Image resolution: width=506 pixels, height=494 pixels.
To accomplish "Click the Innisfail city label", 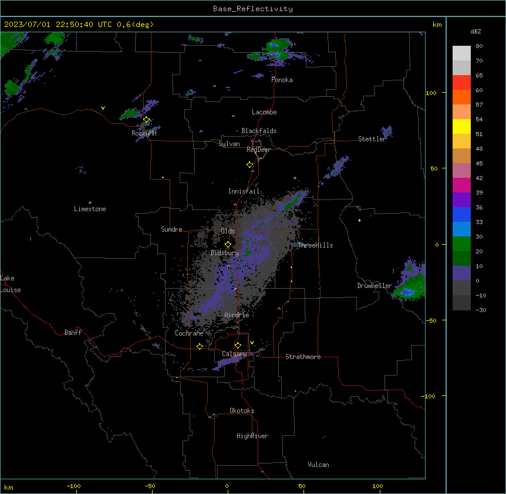I will click(244, 191).
